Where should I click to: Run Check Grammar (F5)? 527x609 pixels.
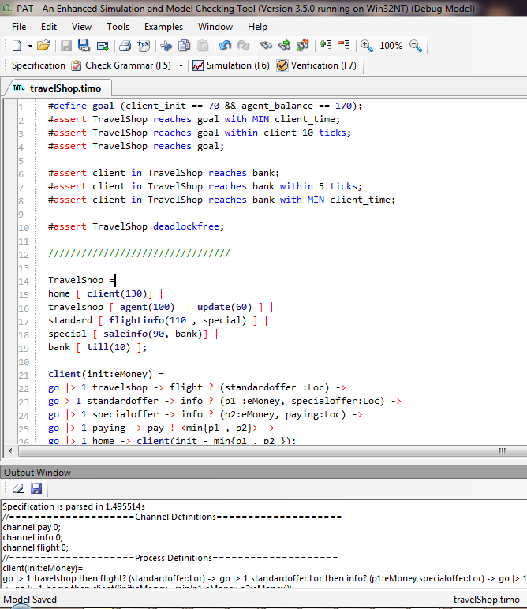point(121,65)
